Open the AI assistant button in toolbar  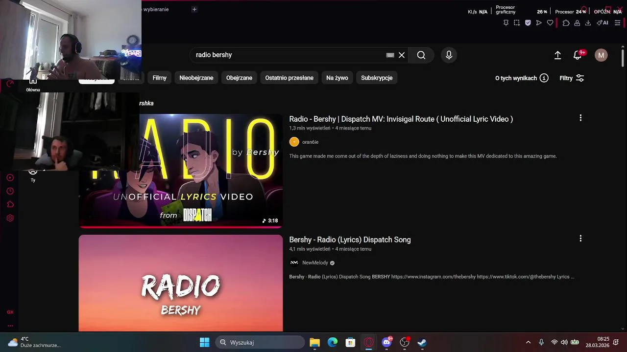(x=603, y=22)
